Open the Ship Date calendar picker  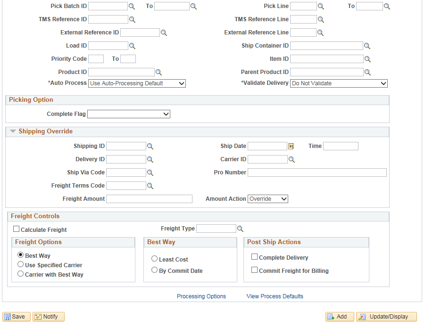click(x=291, y=146)
